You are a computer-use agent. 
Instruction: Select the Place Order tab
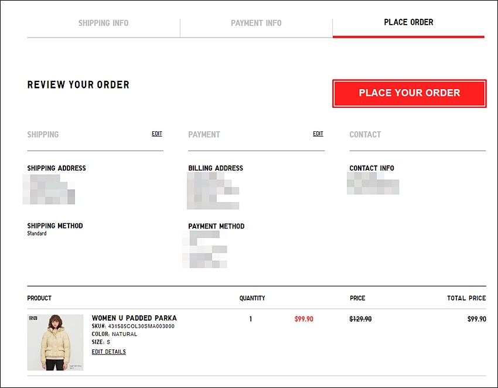point(408,22)
